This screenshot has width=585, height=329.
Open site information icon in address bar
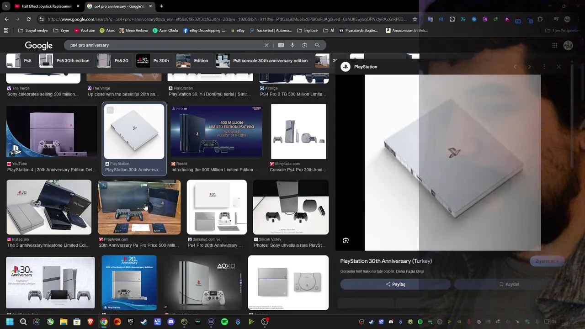click(x=42, y=19)
